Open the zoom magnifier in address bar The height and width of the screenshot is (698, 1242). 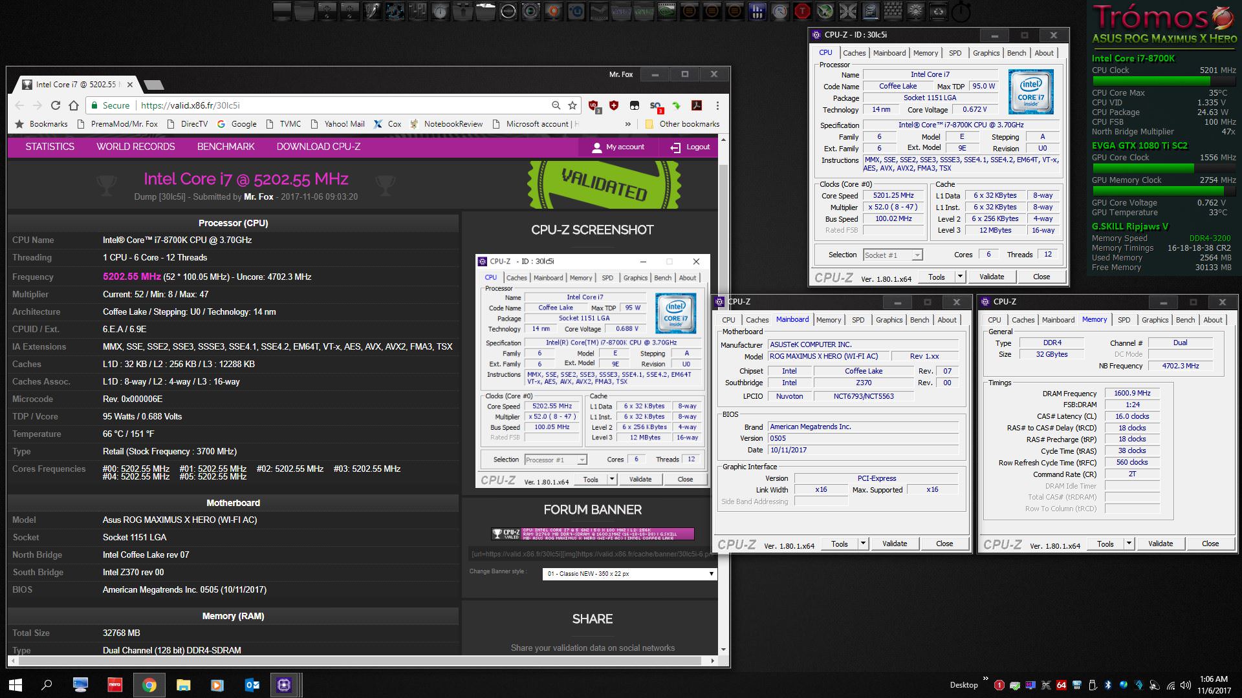(x=556, y=105)
